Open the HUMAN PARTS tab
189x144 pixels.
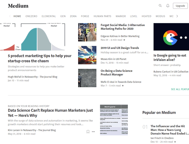click(102, 16)
